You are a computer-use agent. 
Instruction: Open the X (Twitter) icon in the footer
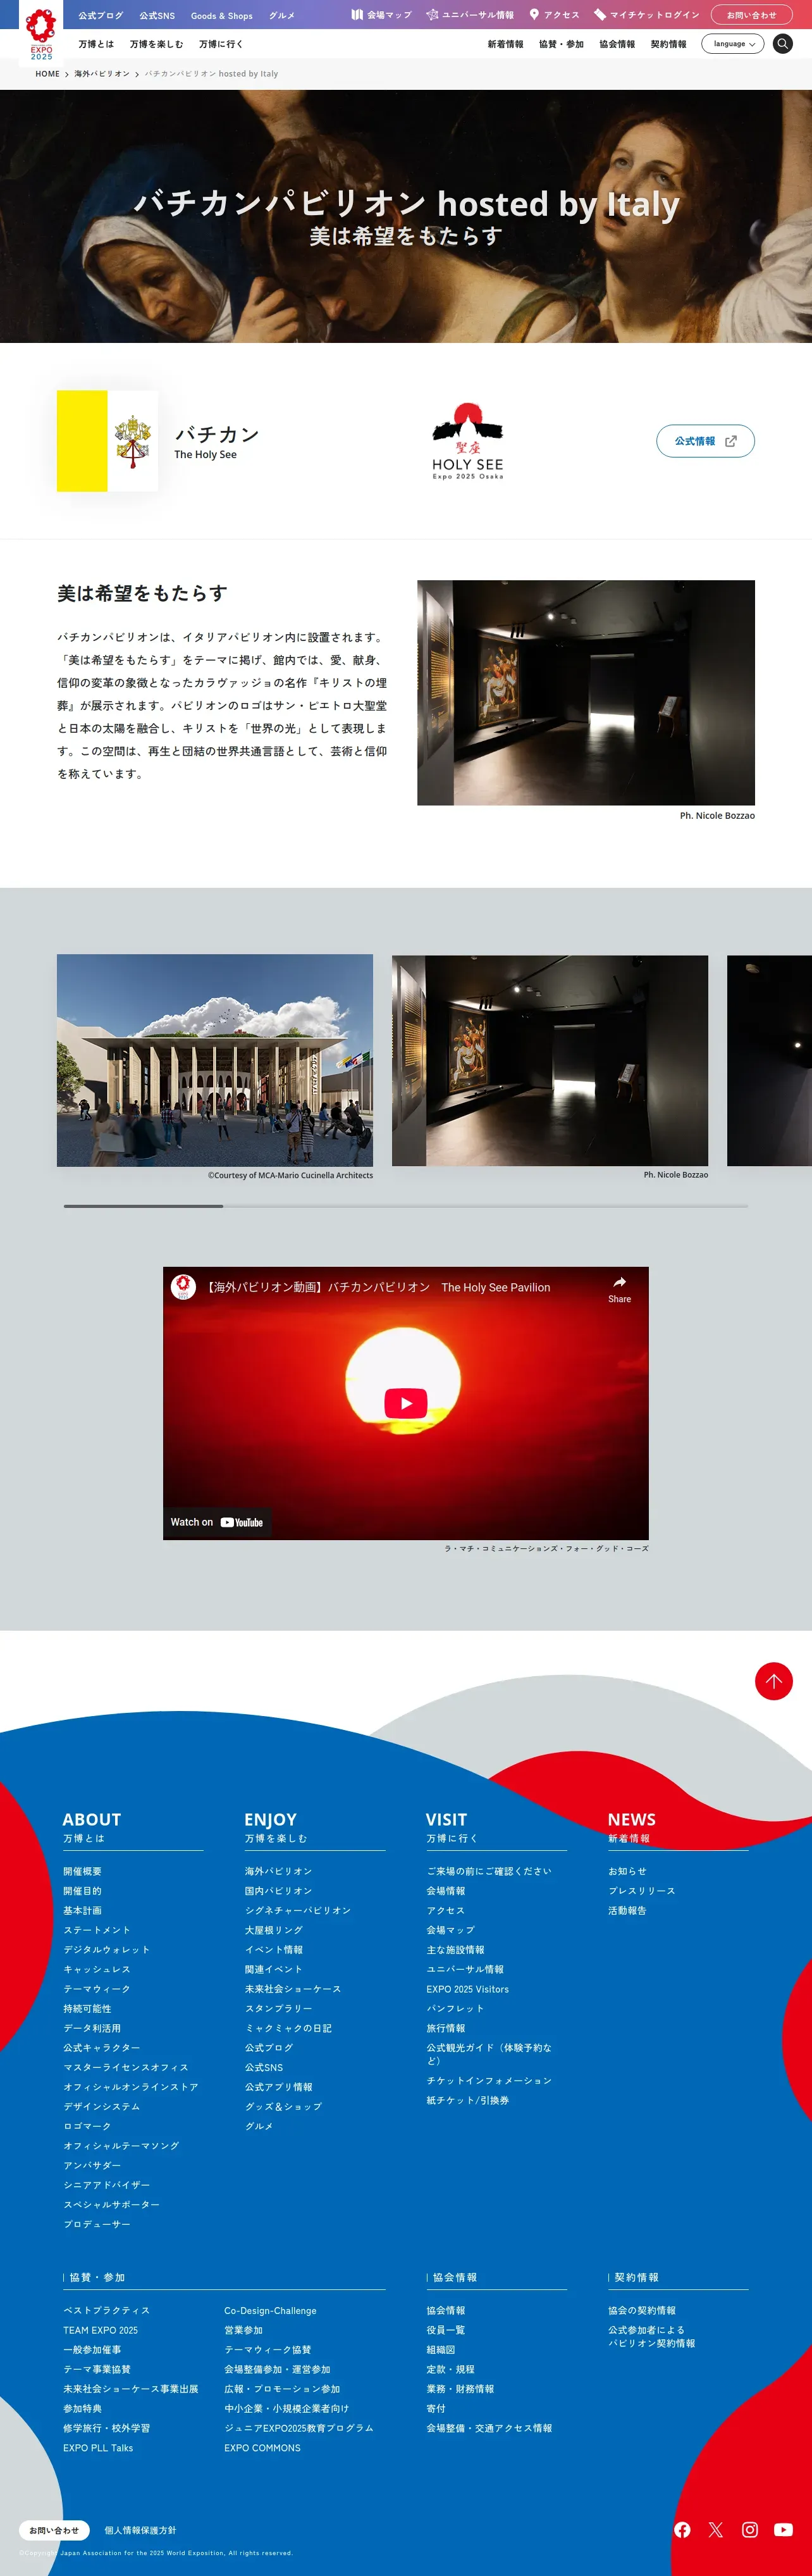[x=716, y=2529]
